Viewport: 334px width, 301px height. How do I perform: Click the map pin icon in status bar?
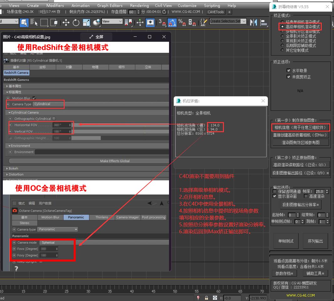pyautogui.click(x=198, y=298)
